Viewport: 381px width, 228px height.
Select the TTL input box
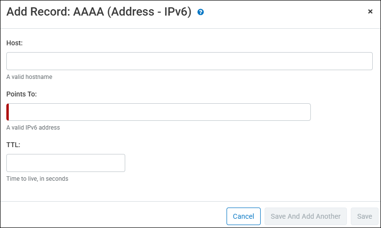coord(66,163)
